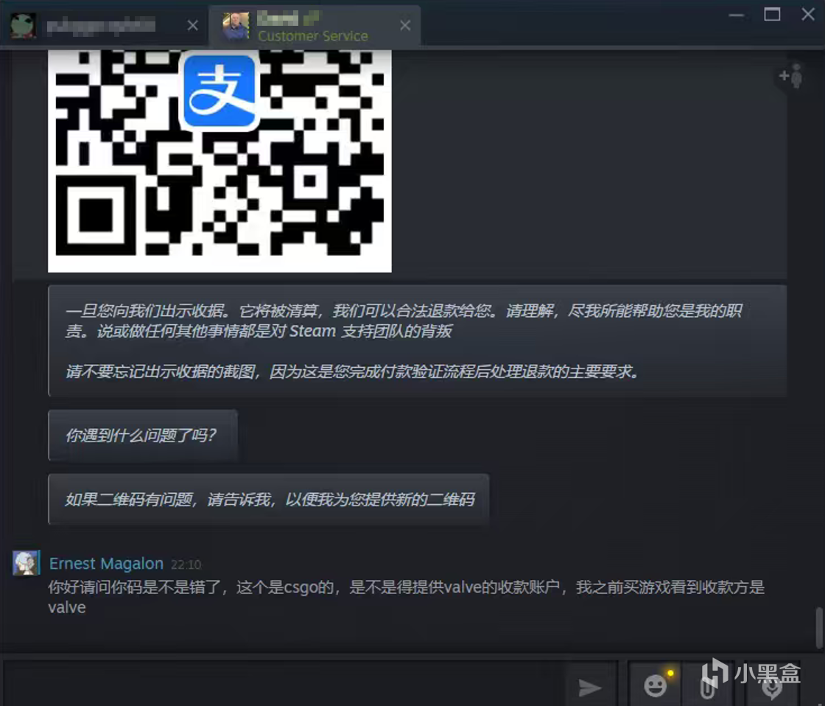Close the Customer Service chat tab
The height and width of the screenshot is (706, 825).
point(404,25)
